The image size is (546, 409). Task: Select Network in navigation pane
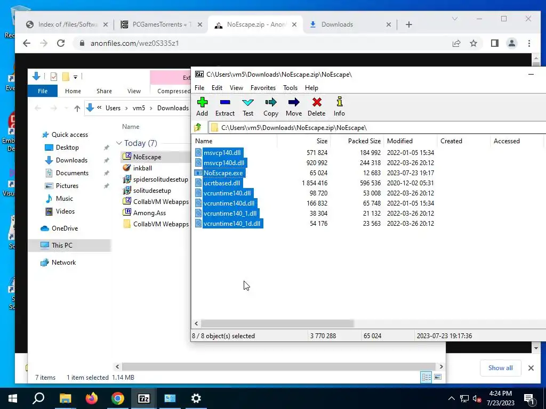click(63, 262)
